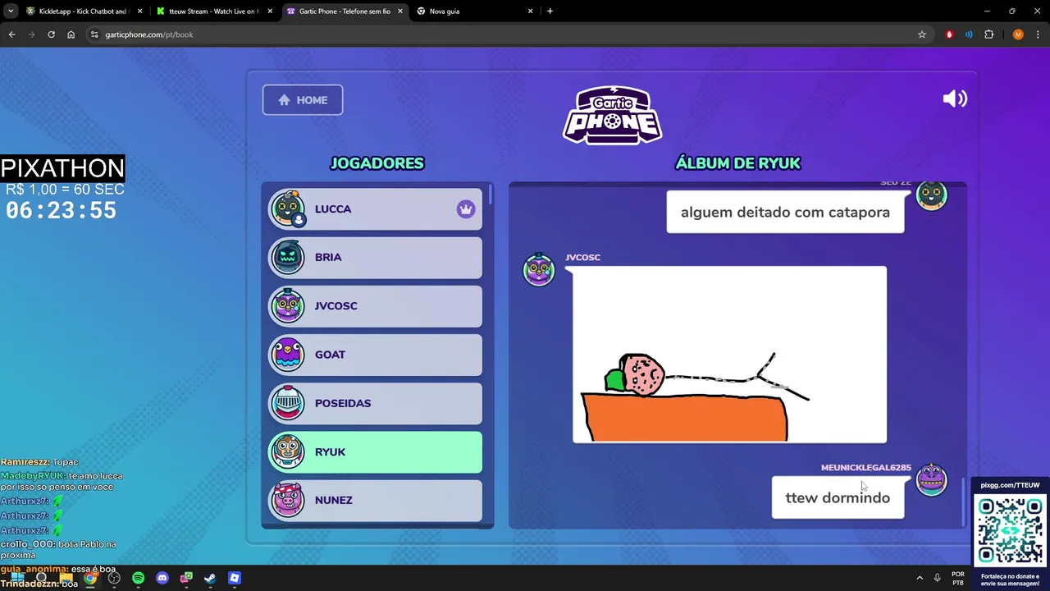Click the players list scrollbar
Image resolution: width=1050 pixels, height=591 pixels.
click(491, 195)
